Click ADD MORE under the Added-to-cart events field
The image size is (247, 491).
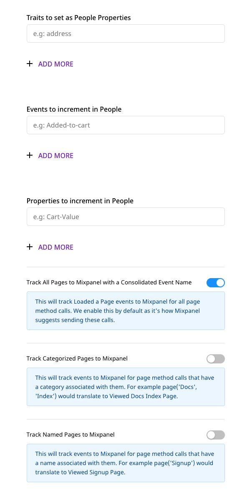coord(55,155)
